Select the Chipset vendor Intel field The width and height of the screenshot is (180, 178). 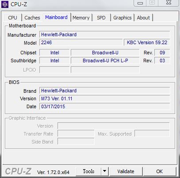pyautogui.click(x=54, y=53)
